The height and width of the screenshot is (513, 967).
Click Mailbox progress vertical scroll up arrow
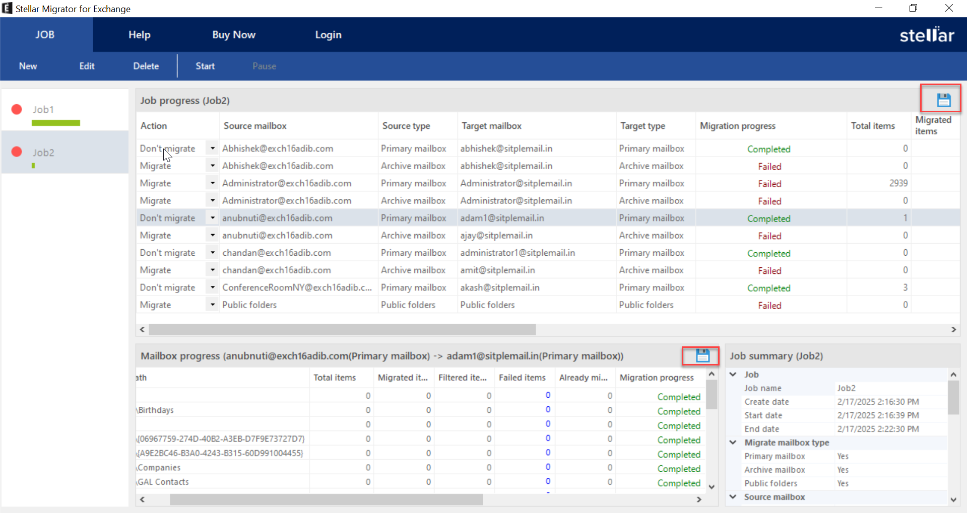click(712, 374)
